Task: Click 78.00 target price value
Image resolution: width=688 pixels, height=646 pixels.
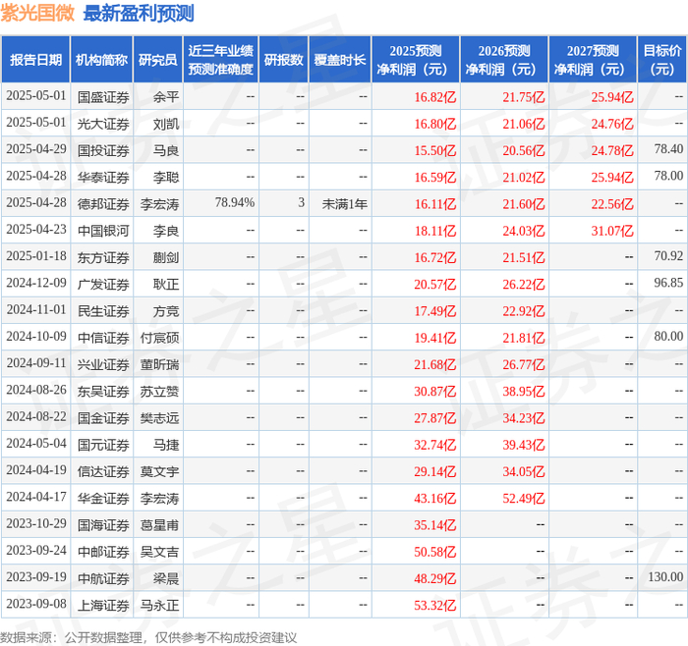Action: pos(668,176)
